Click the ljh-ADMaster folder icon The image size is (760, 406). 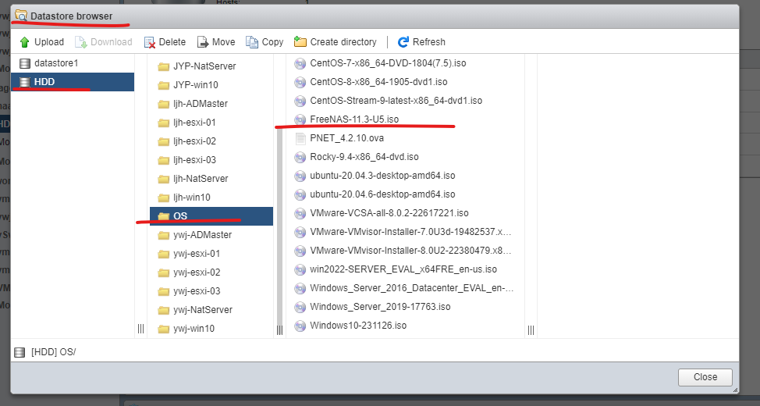[163, 104]
